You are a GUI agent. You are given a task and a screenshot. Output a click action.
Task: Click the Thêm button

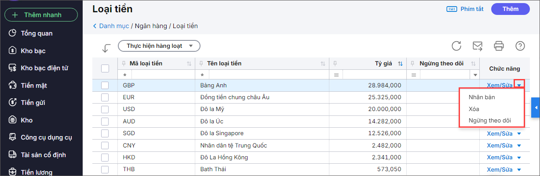point(511,9)
